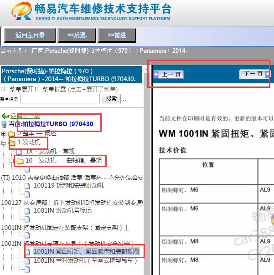Viewport: 274px width, 275px height.
Task: Click the 技术价值 heading
Action: [x=173, y=150]
